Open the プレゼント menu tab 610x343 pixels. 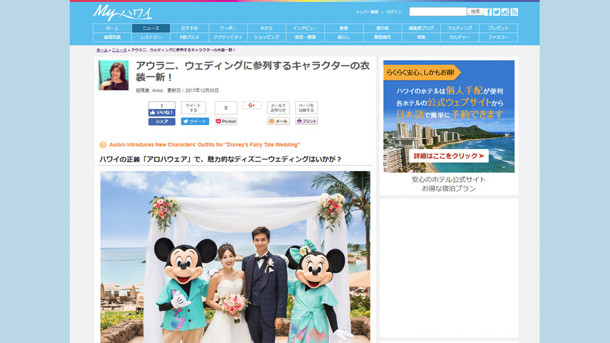499,28
